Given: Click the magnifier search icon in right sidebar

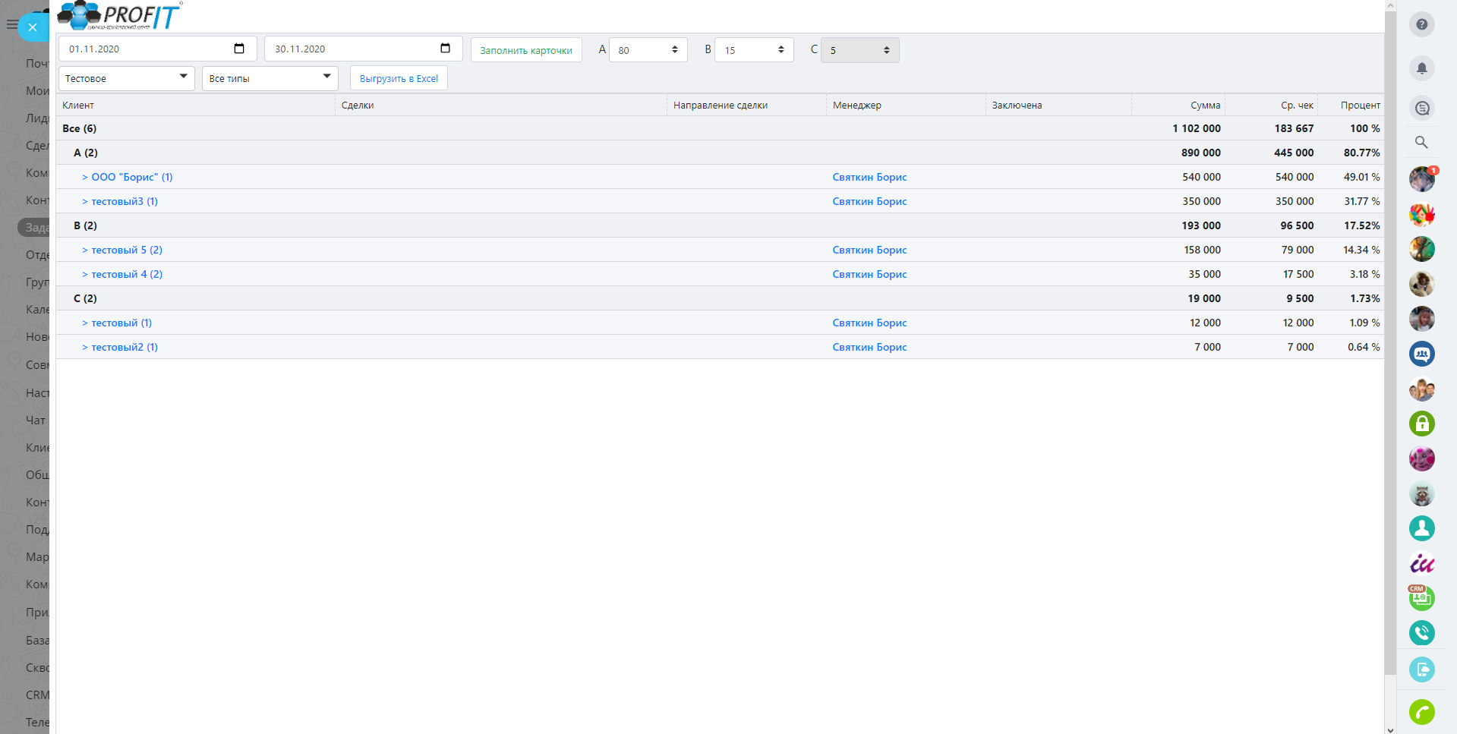Looking at the screenshot, I should point(1421,142).
